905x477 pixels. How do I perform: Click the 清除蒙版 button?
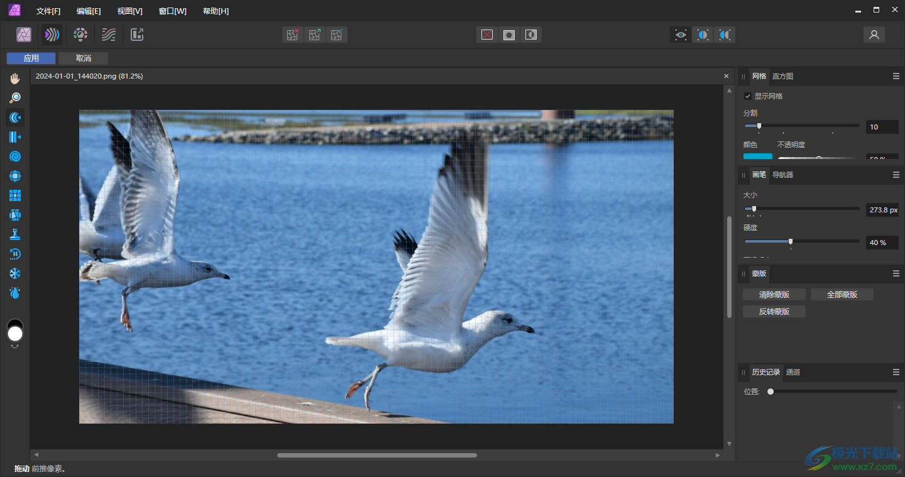(x=774, y=295)
